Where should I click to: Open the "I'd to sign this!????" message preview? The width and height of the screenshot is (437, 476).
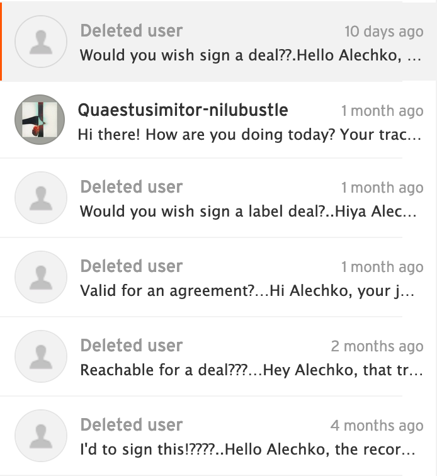click(x=248, y=450)
